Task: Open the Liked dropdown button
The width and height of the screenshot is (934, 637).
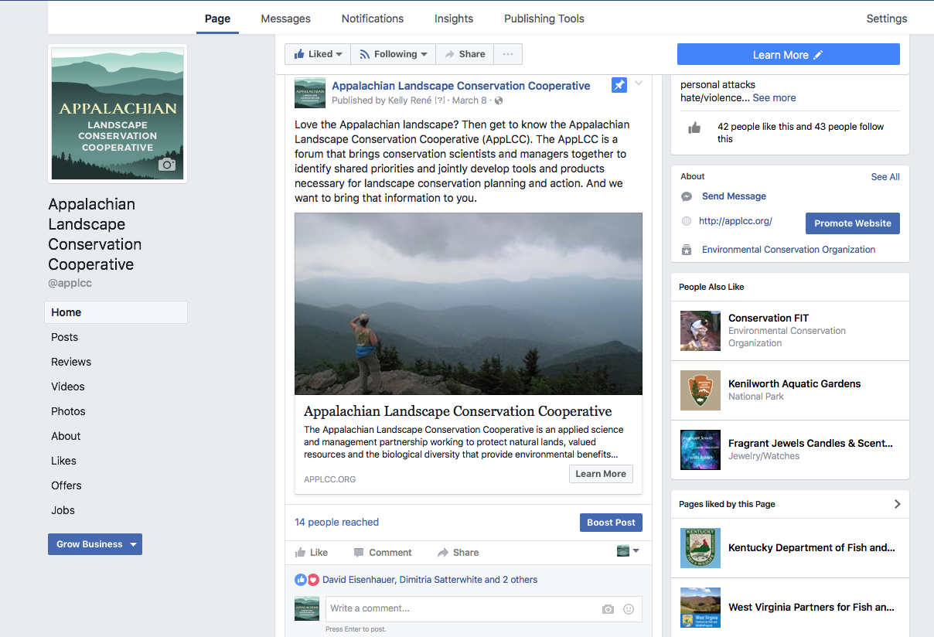Action: 318,54
